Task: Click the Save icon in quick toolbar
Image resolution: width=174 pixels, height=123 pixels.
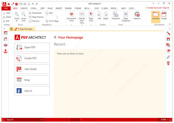Action: (x=21, y=4)
